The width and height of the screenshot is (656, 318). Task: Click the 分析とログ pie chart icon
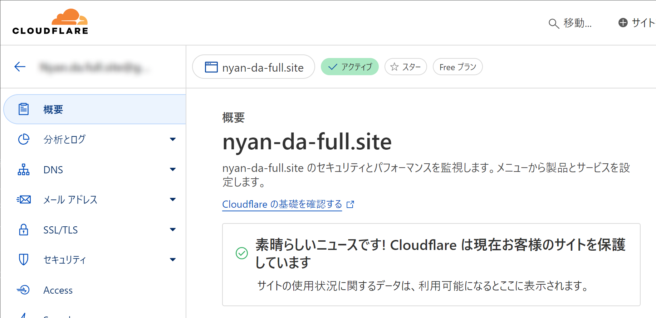point(24,139)
